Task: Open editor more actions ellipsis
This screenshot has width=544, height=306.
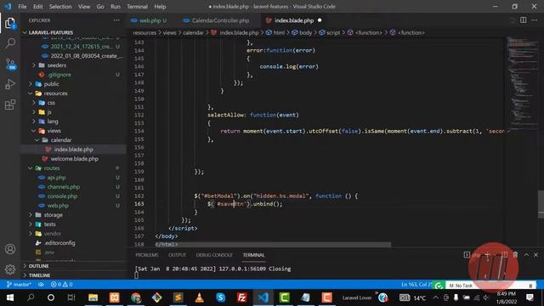Action: click(535, 20)
